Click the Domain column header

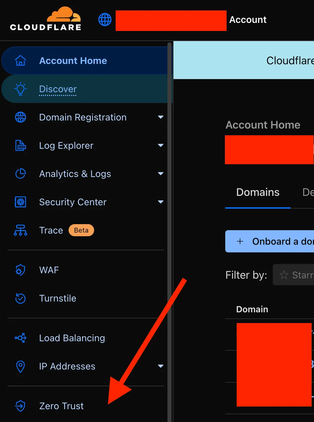click(252, 309)
